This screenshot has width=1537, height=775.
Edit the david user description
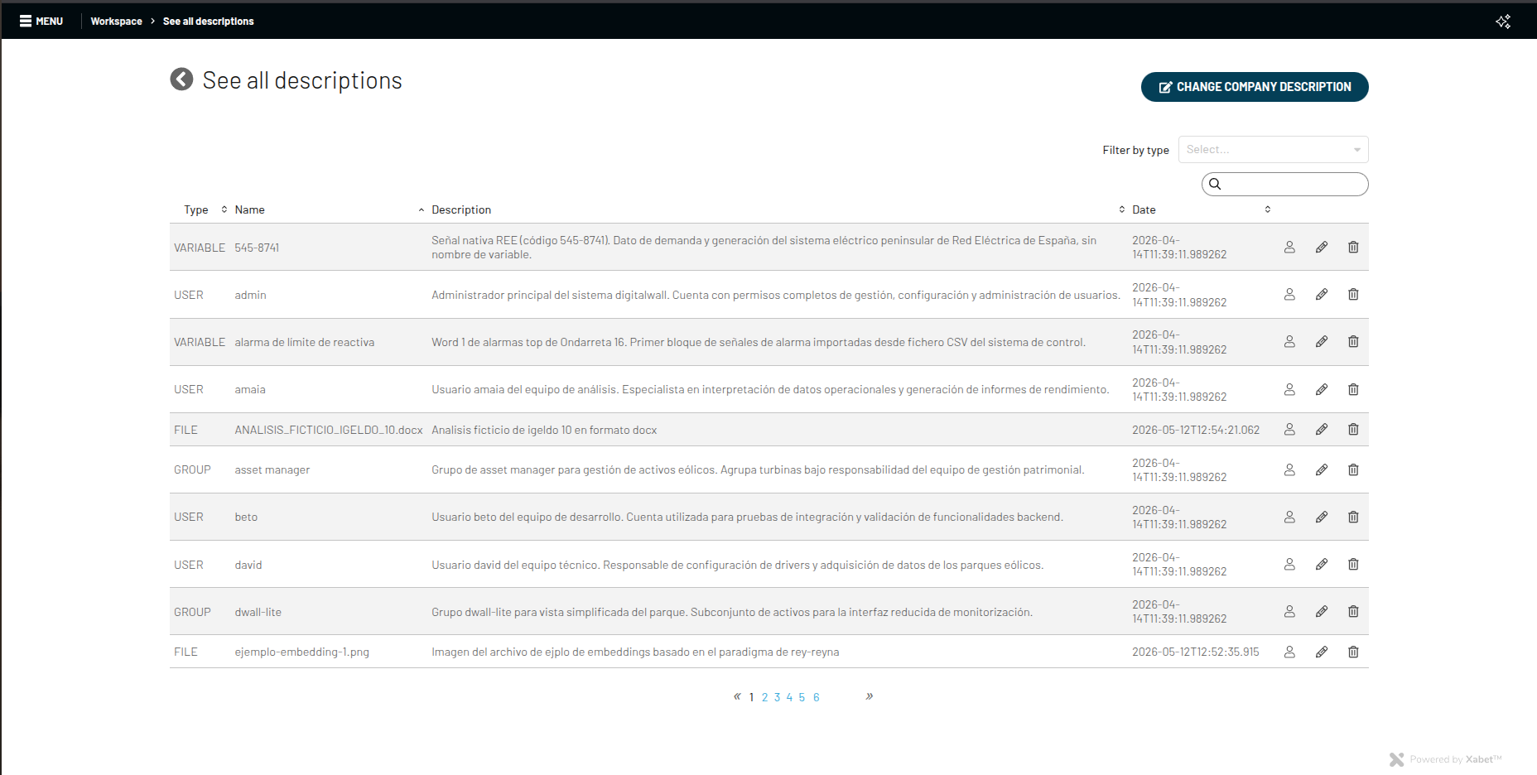pos(1322,564)
